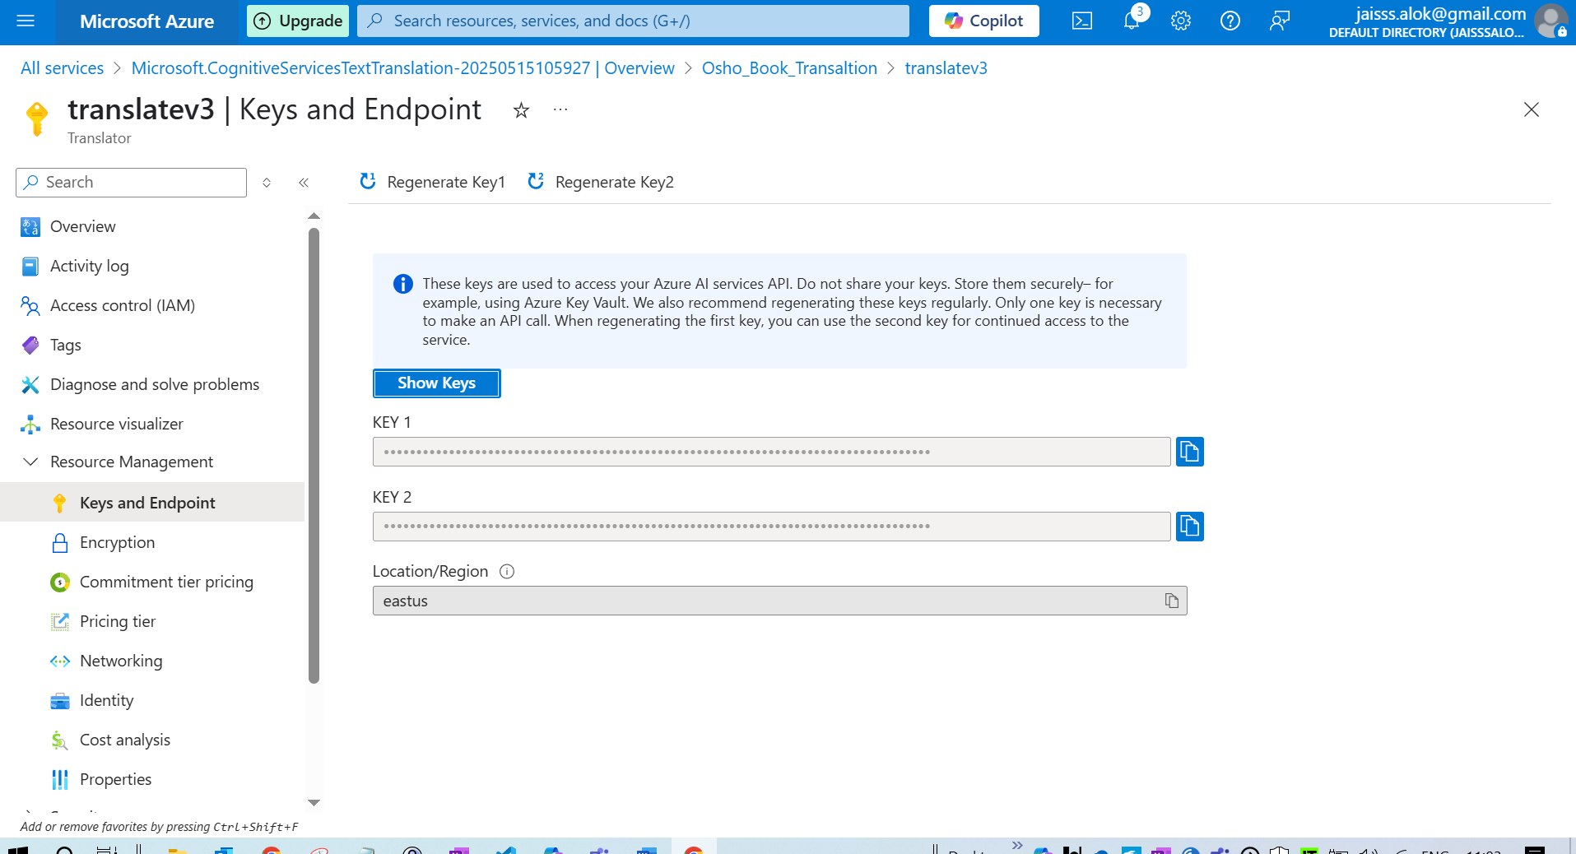Click the Overview menu icon
The height and width of the screenshot is (854, 1576).
coord(30,227)
